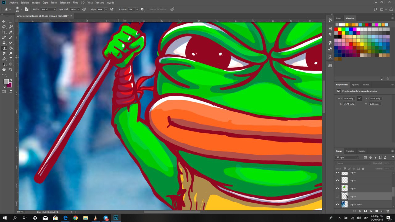Open the Muestras panel options menu

point(393,18)
